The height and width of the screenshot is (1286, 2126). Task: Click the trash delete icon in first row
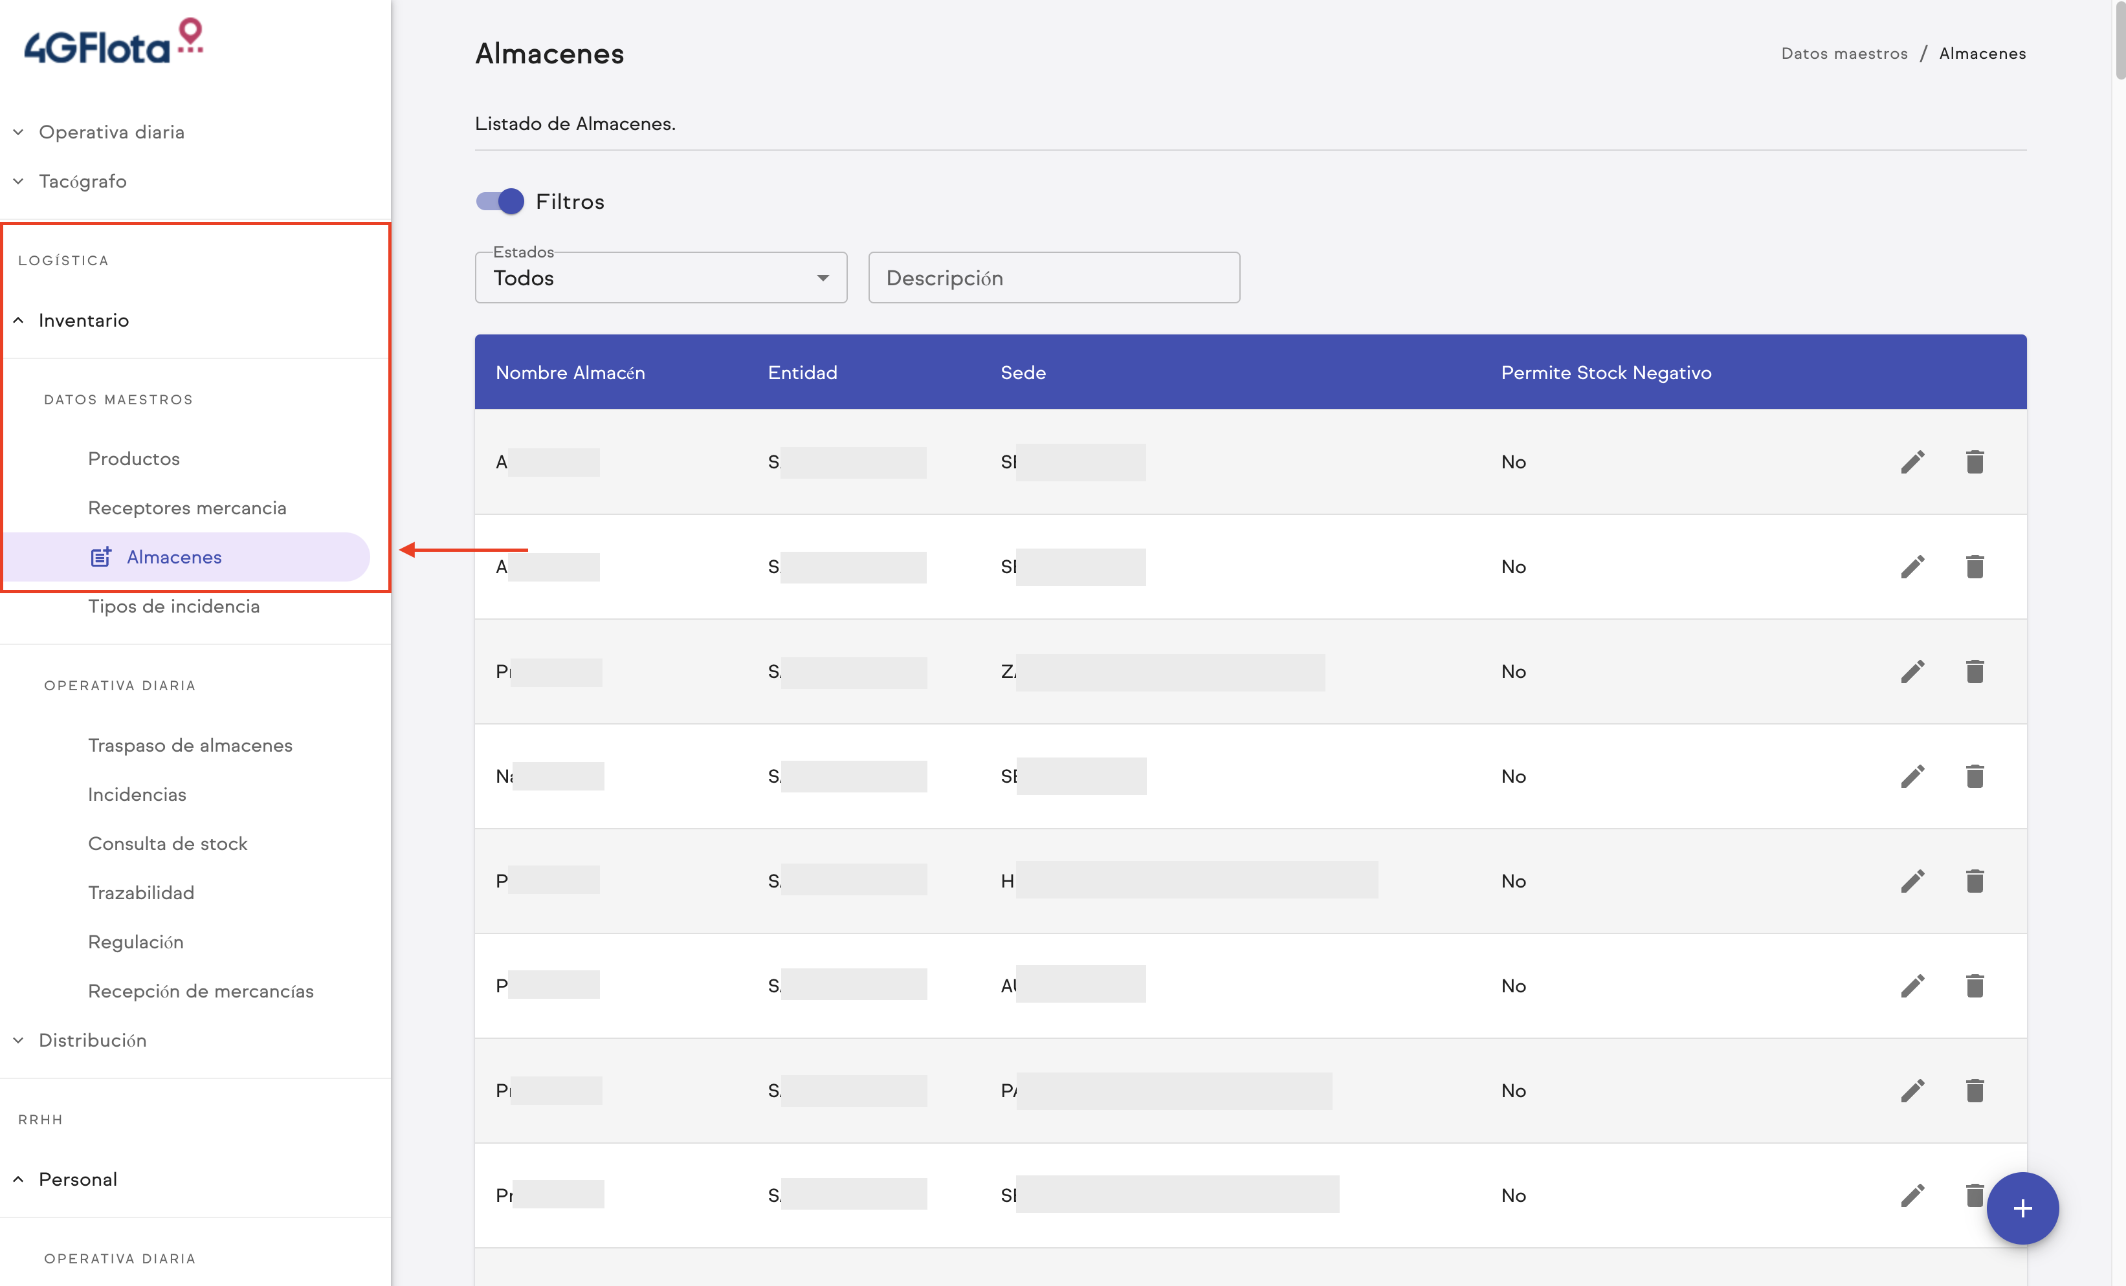point(1974,461)
